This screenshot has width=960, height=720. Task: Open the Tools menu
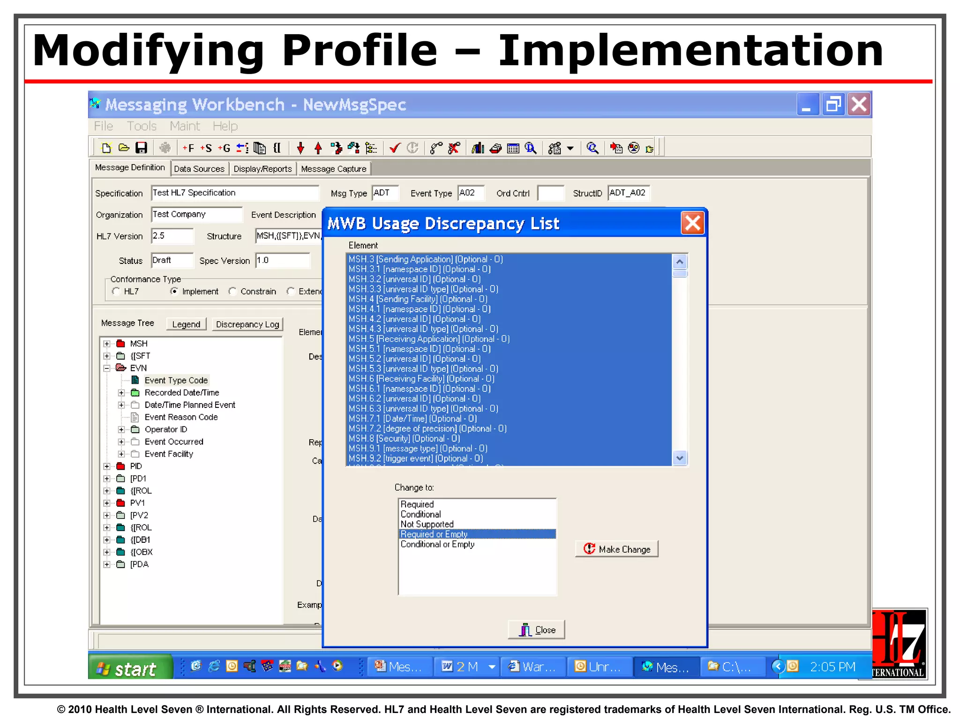tap(142, 126)
